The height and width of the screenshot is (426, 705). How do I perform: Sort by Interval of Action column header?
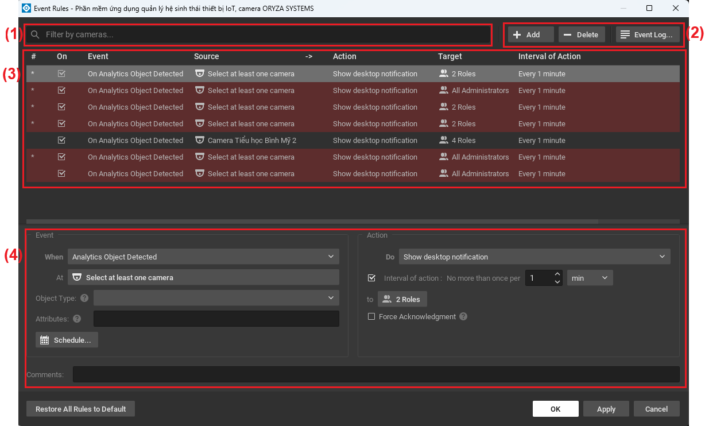pyautogui.click(x=549, y=56)
